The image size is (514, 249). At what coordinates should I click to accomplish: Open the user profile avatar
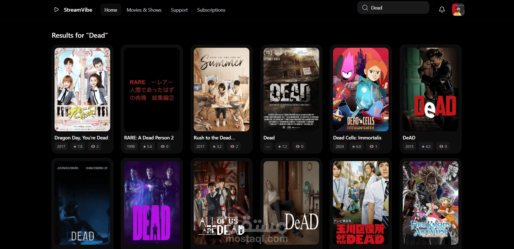click(x=458, y=10)
